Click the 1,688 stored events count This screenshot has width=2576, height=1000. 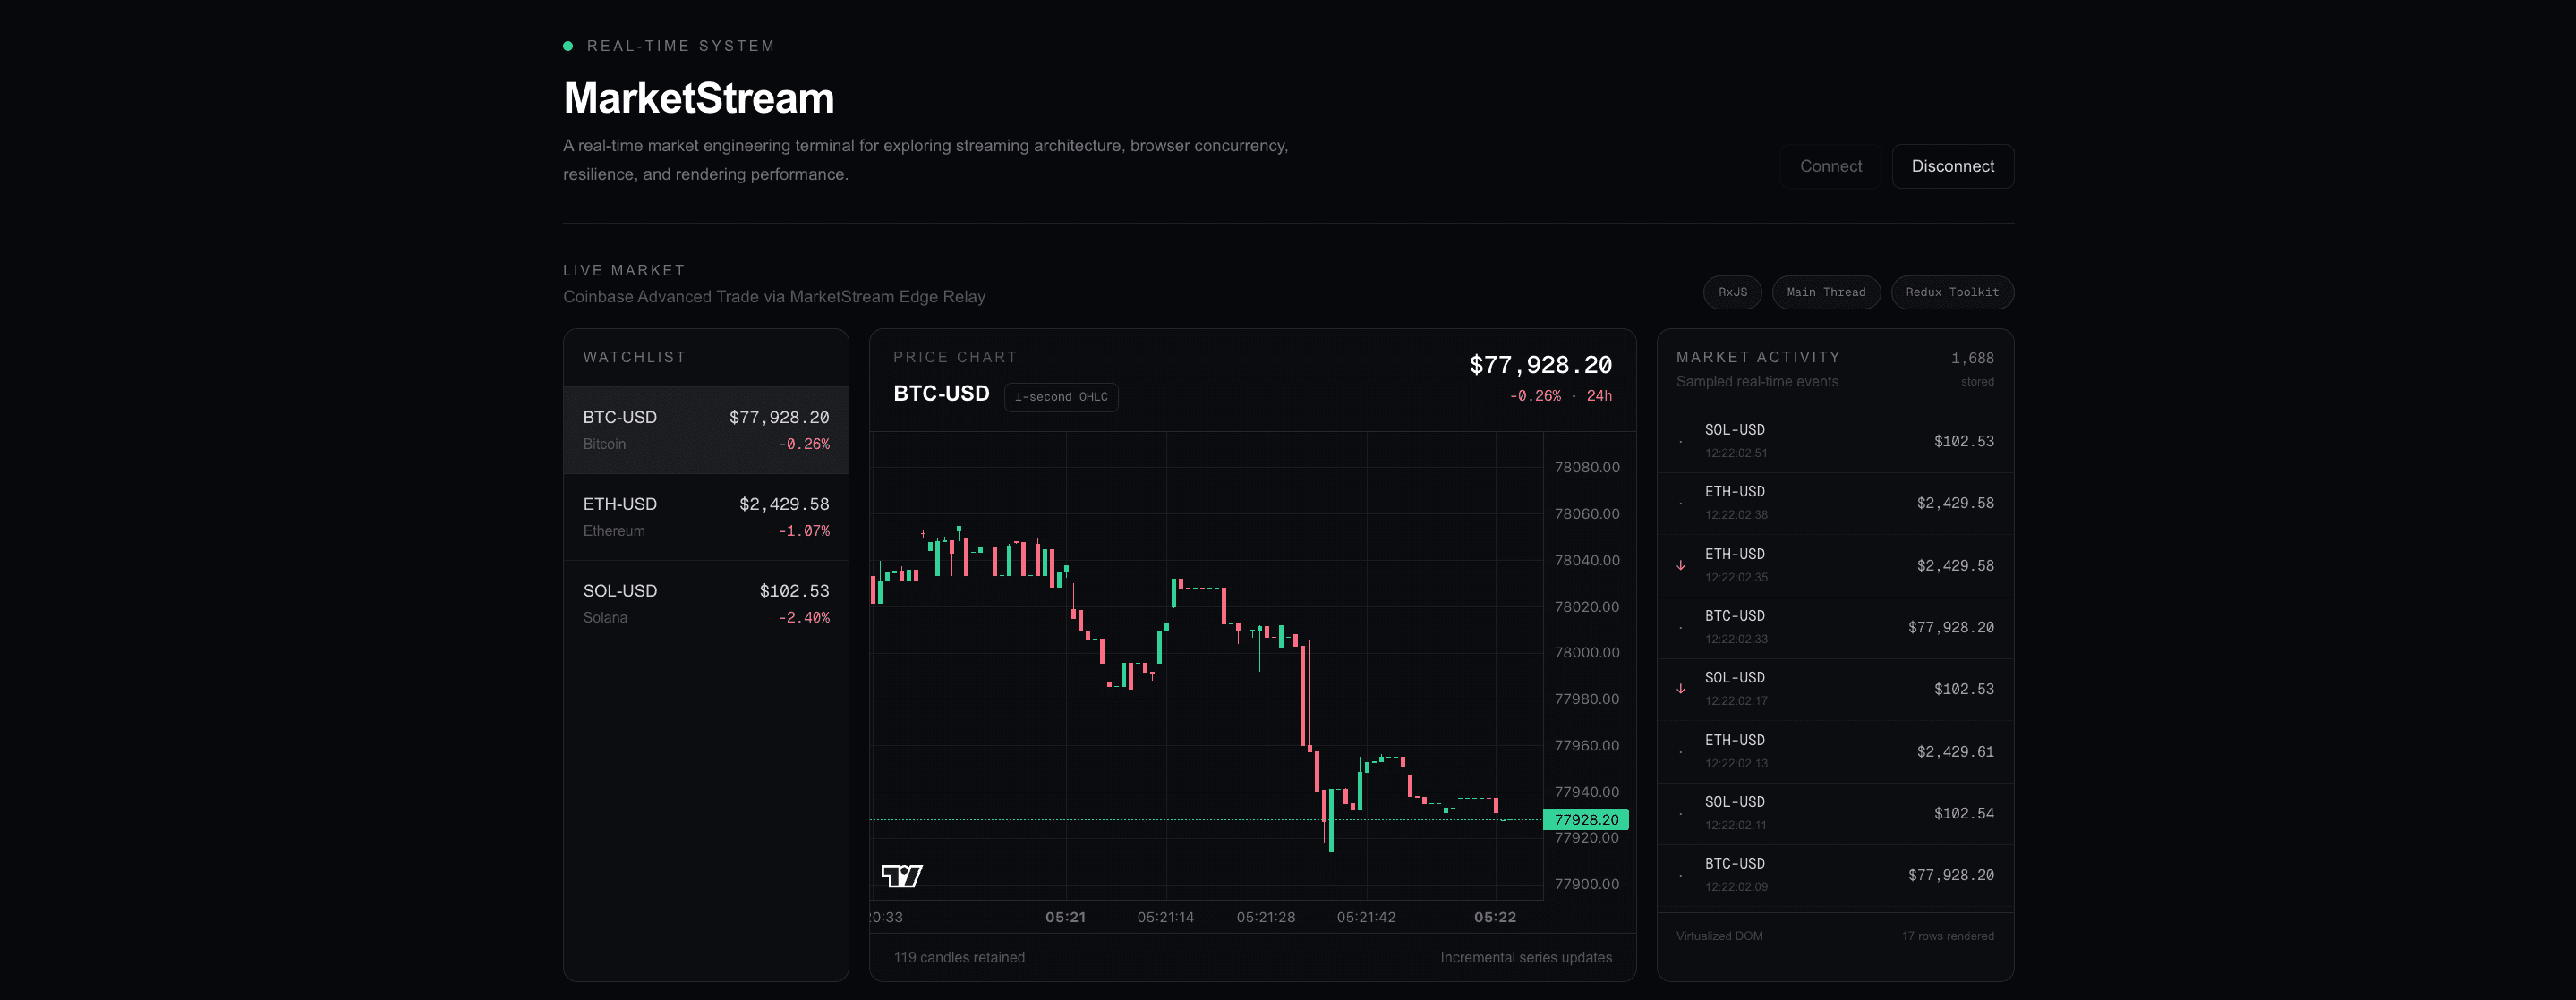click(1972, 358)
